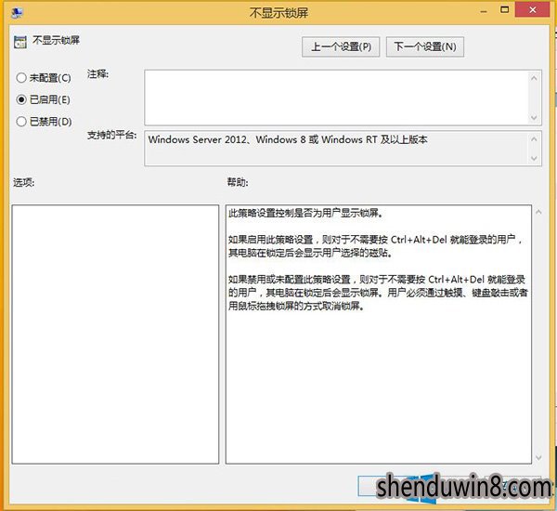Close the 不显示锁屏 dialog

pos(533,9)
